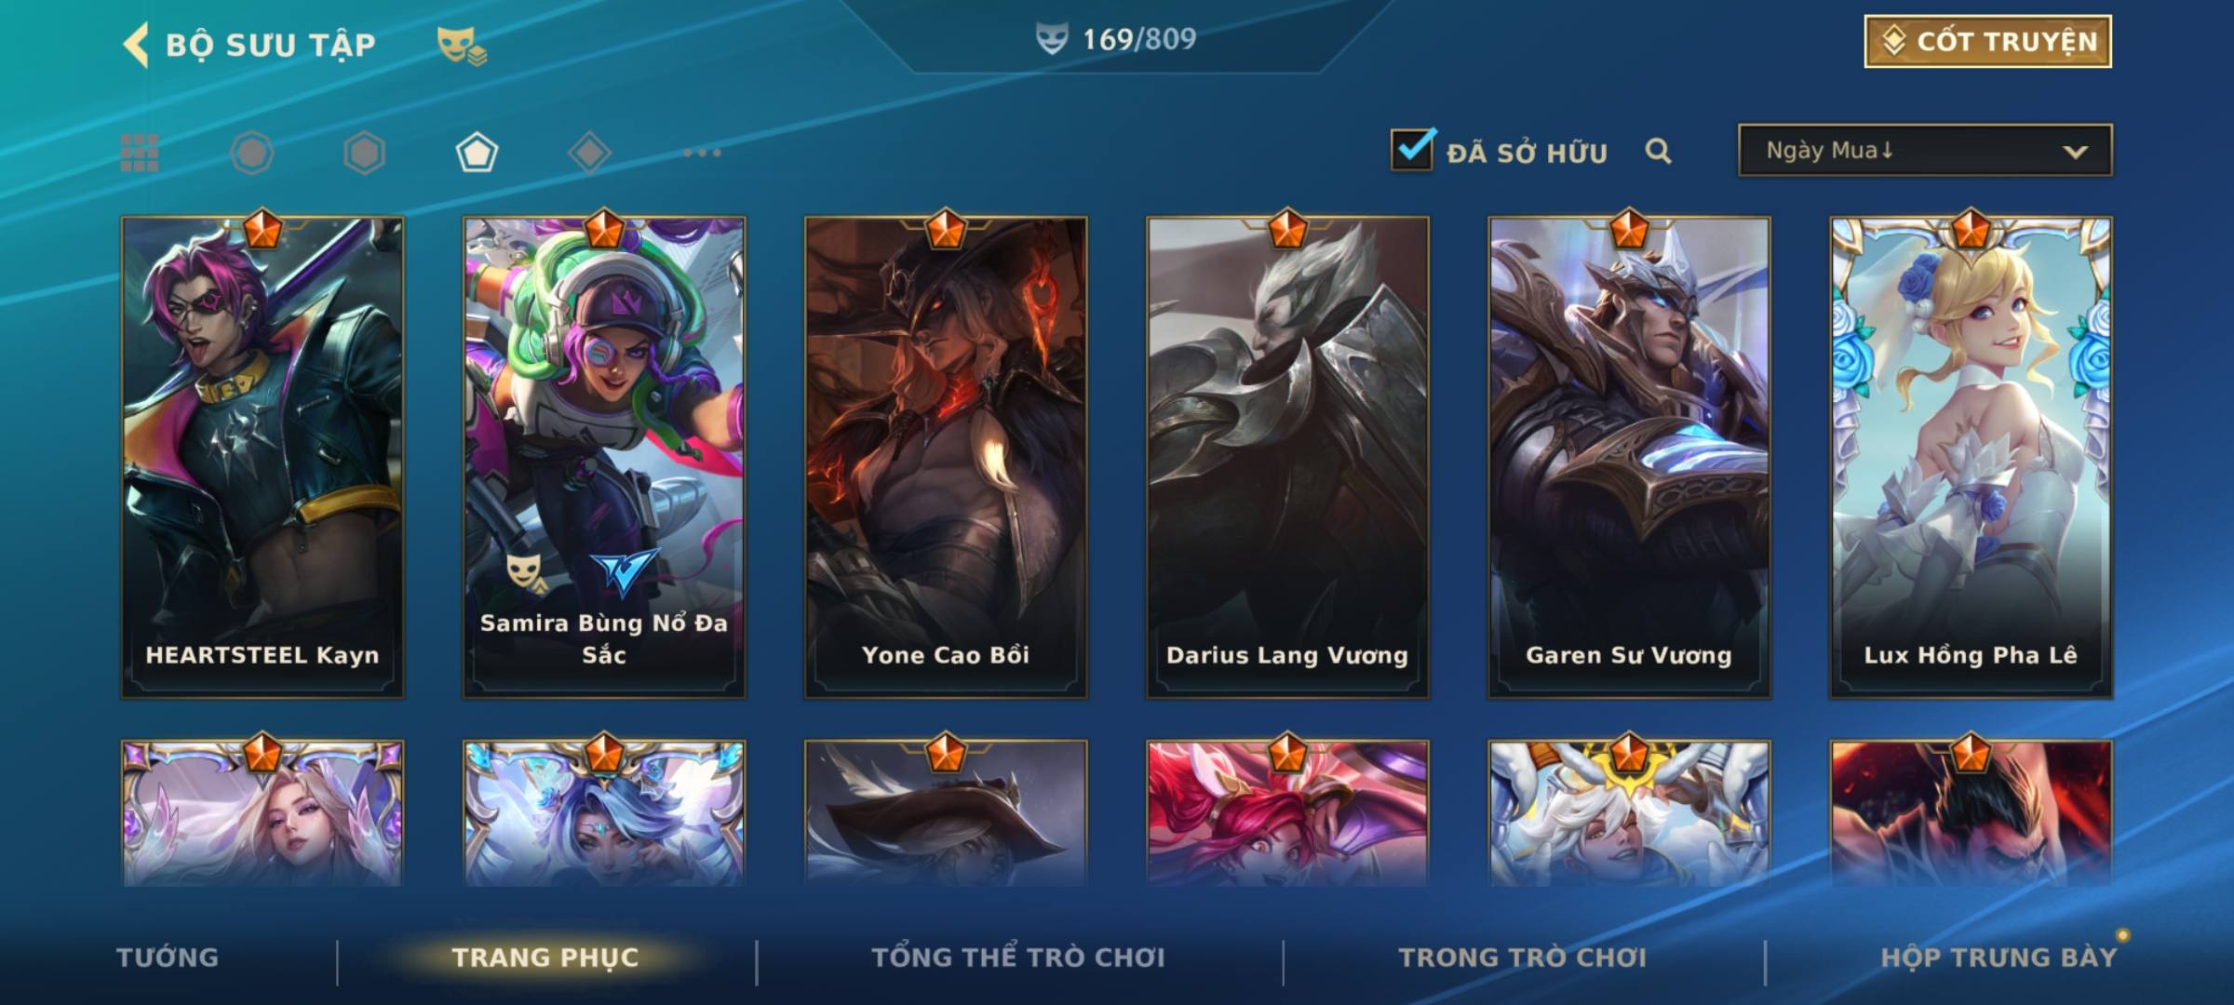Select the diamond rarity filter icon

coord(589,153)
